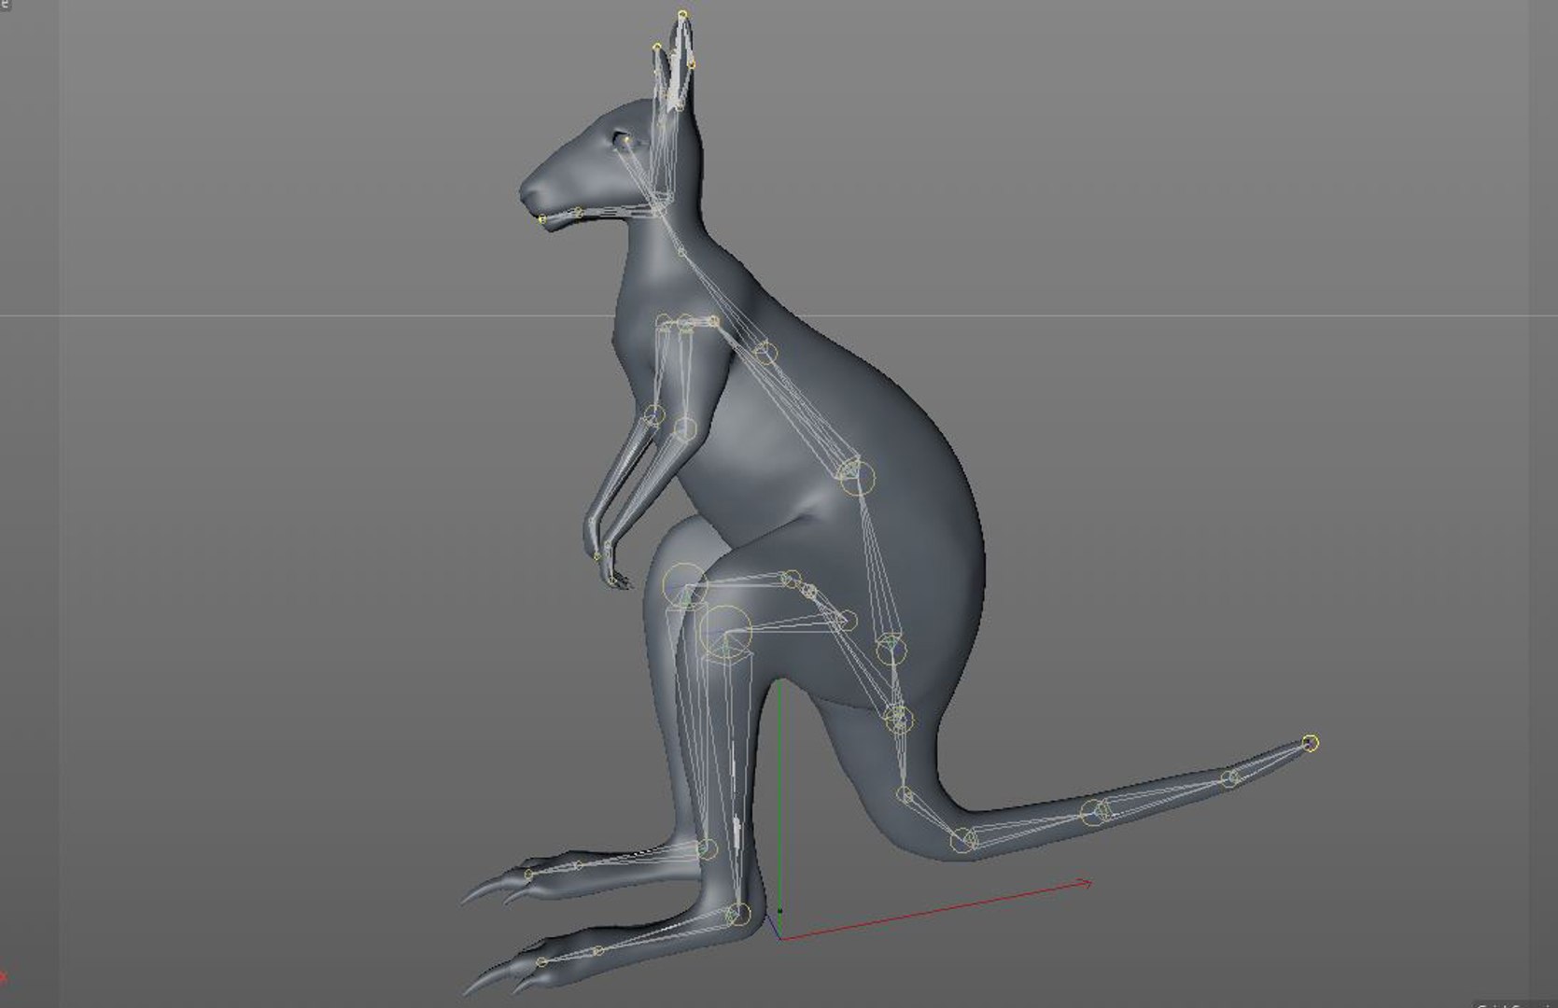Select the tail tip joint

pyautogui.click(x=1311, y=743)
